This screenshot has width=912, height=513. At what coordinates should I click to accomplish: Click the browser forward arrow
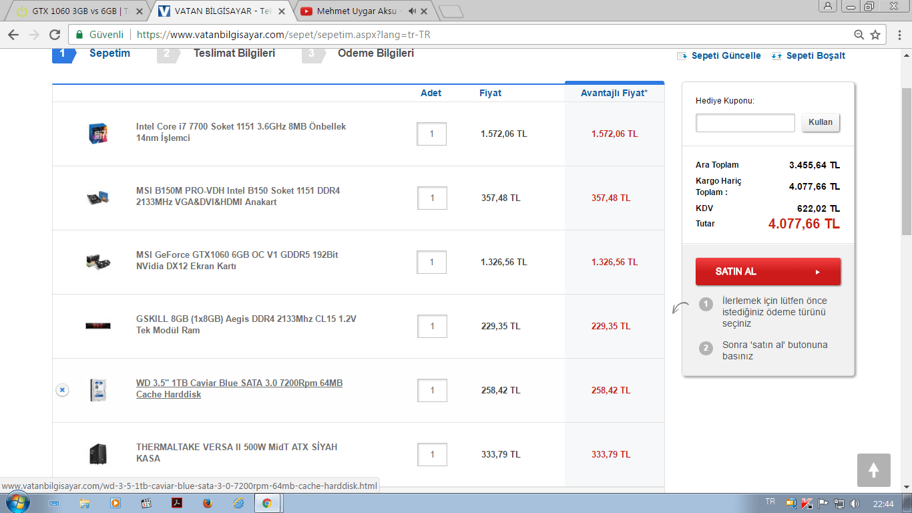34,35
